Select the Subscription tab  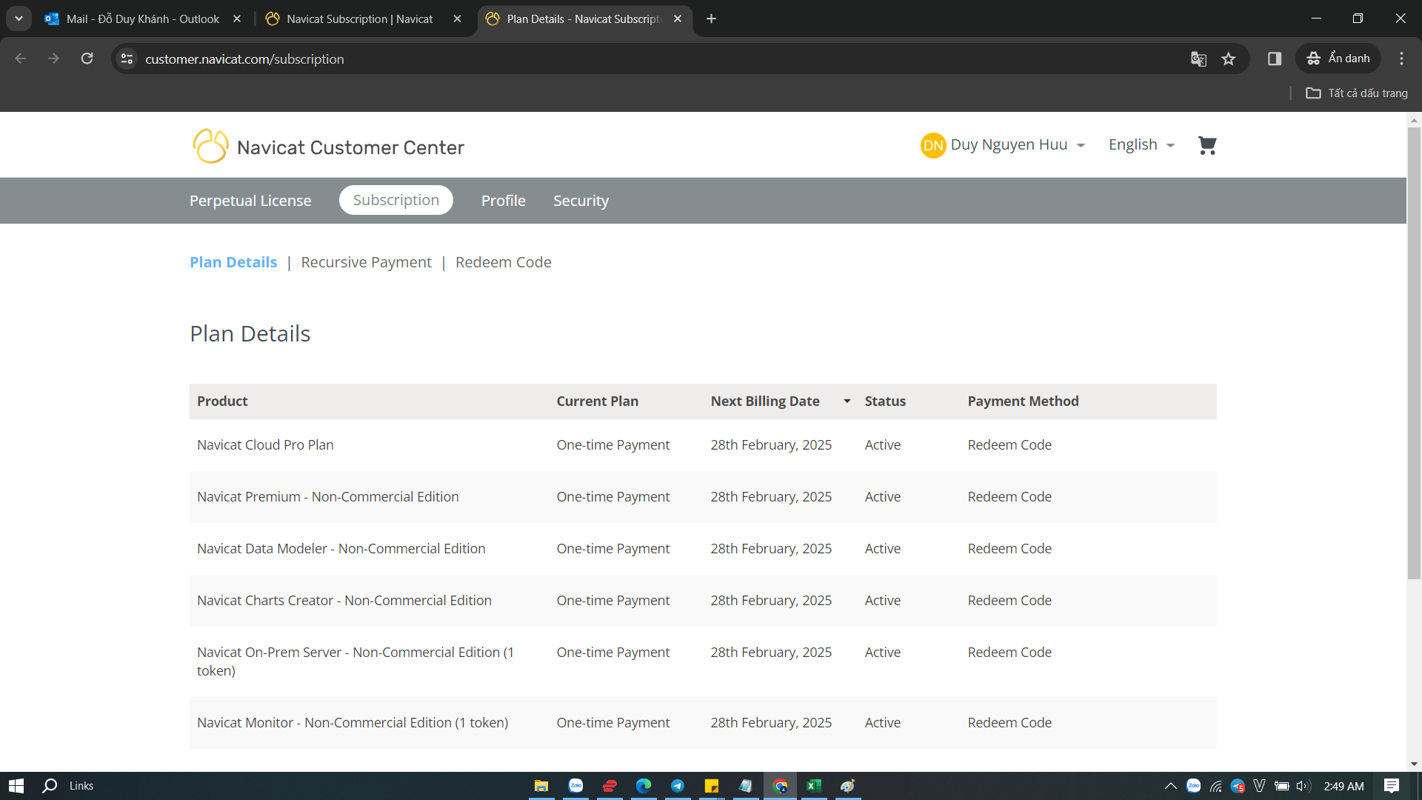click(x=396, y=200)
